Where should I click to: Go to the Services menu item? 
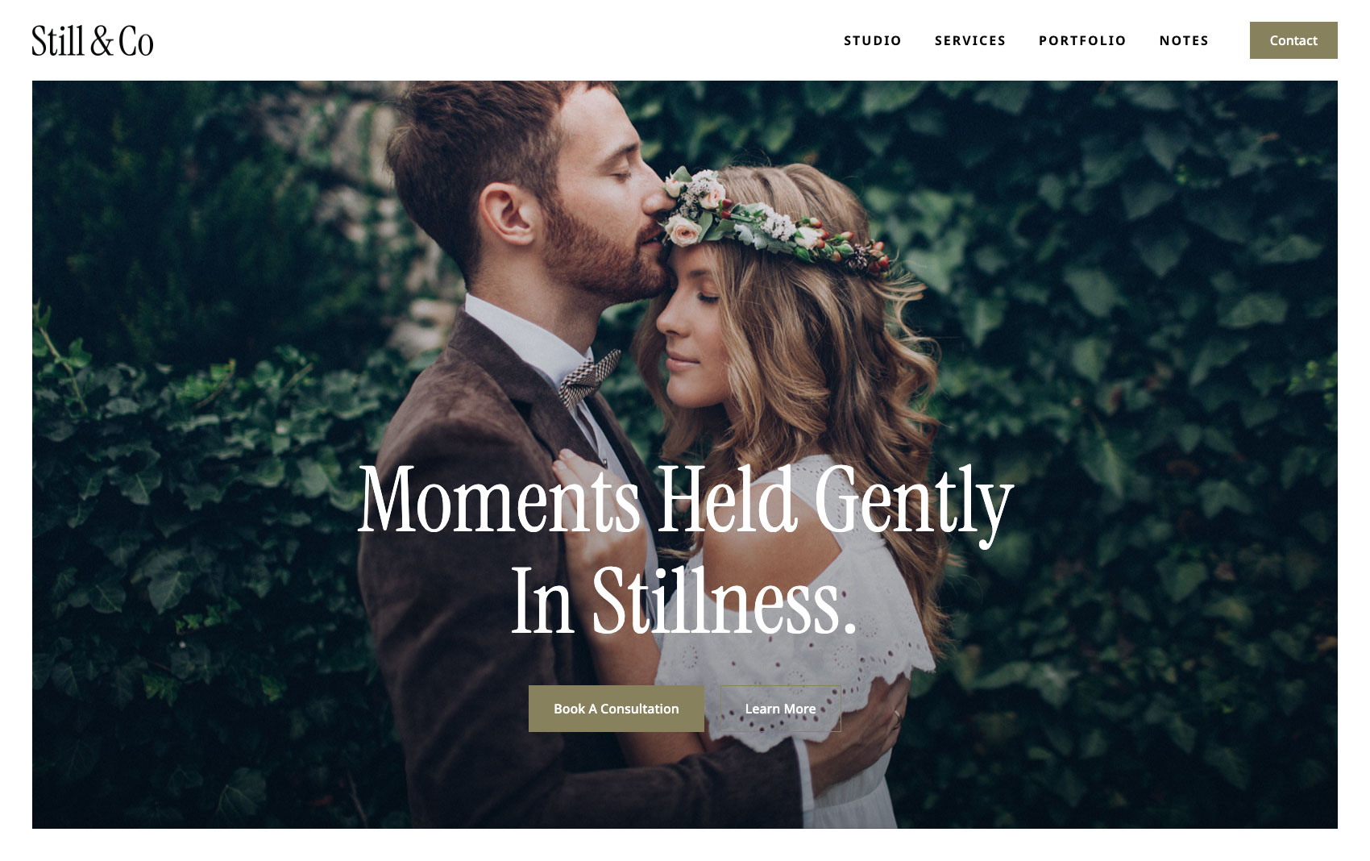click(970, 40)
